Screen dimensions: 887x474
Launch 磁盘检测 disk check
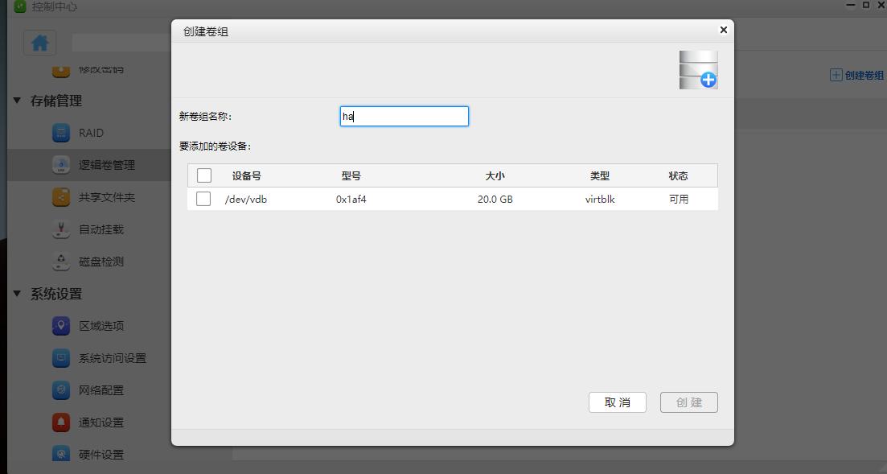click(60, 261)
